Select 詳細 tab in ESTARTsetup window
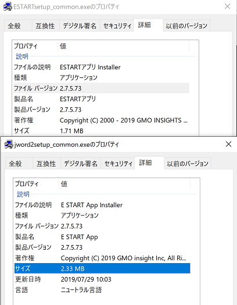237x305 pixels. point(148,25)
